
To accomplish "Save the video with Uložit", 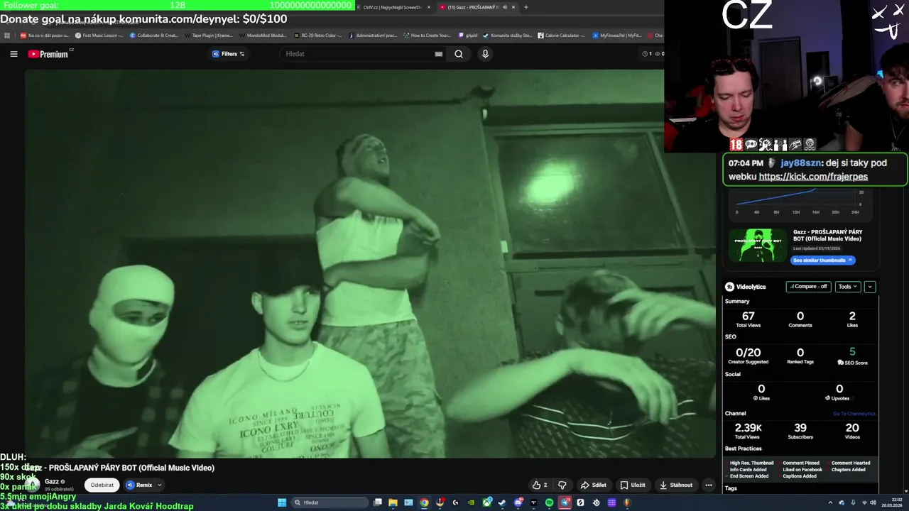I will pos(633,485).
